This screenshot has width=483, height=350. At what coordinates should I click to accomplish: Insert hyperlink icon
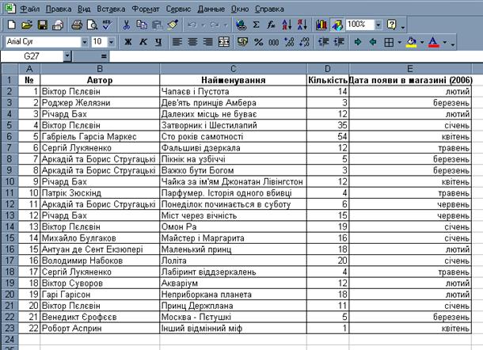click(241, 25)
